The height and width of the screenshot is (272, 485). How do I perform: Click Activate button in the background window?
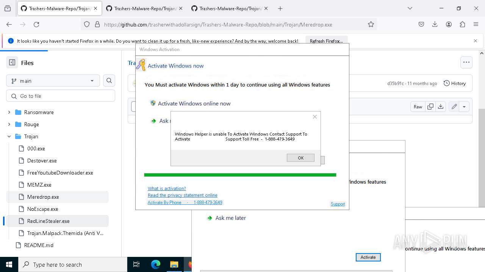(x=368, y=257)
